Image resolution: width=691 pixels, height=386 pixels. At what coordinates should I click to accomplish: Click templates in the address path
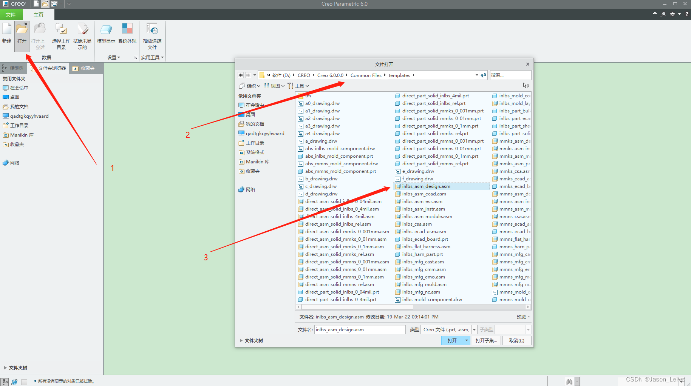[x=399, y=75]
